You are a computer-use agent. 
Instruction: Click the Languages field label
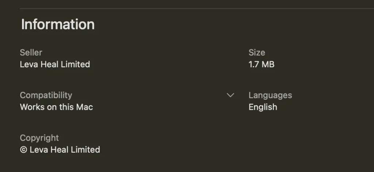[270, 95]
